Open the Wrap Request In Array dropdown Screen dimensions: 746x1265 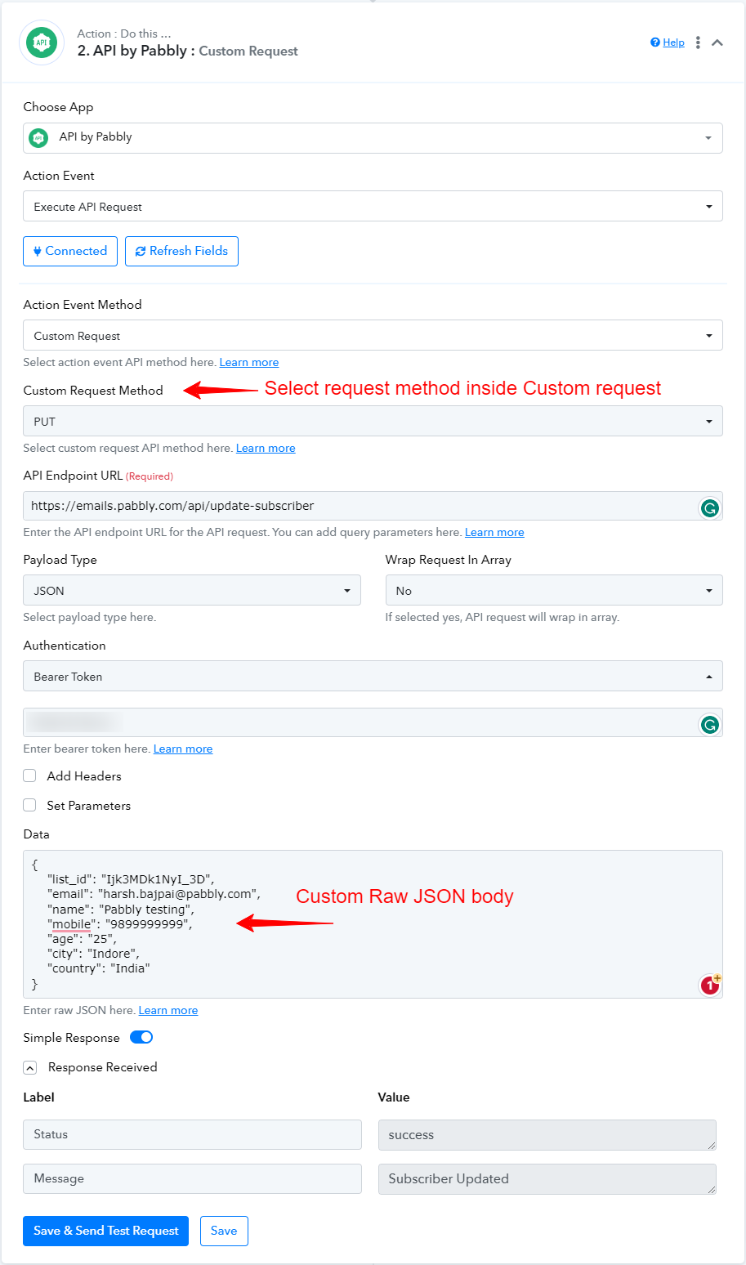(554, 590)
